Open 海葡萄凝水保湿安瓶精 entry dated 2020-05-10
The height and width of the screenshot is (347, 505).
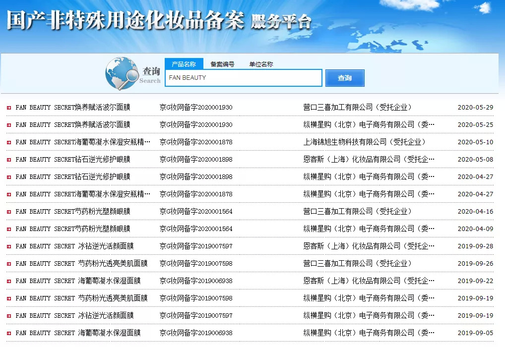click(83, 142)
